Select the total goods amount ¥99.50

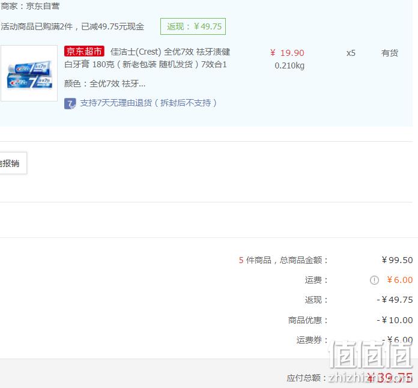(397, 260)
